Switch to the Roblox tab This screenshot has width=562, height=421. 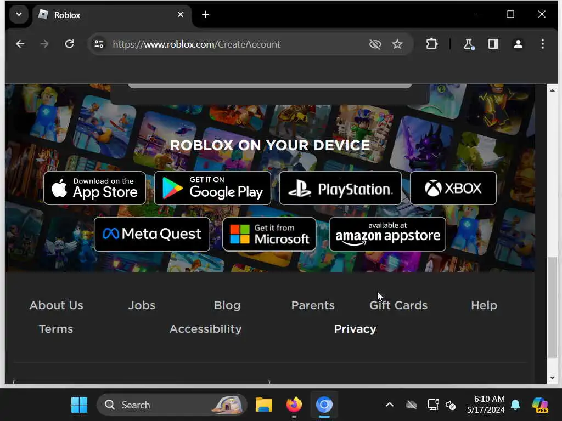[x=113, y=15]
